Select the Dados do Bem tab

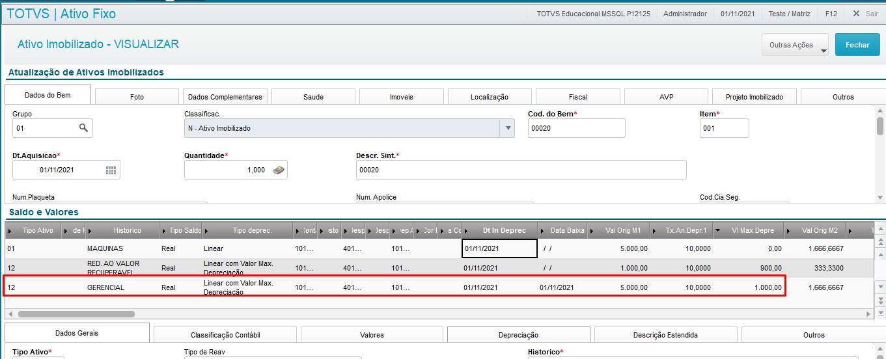point(48,95)
